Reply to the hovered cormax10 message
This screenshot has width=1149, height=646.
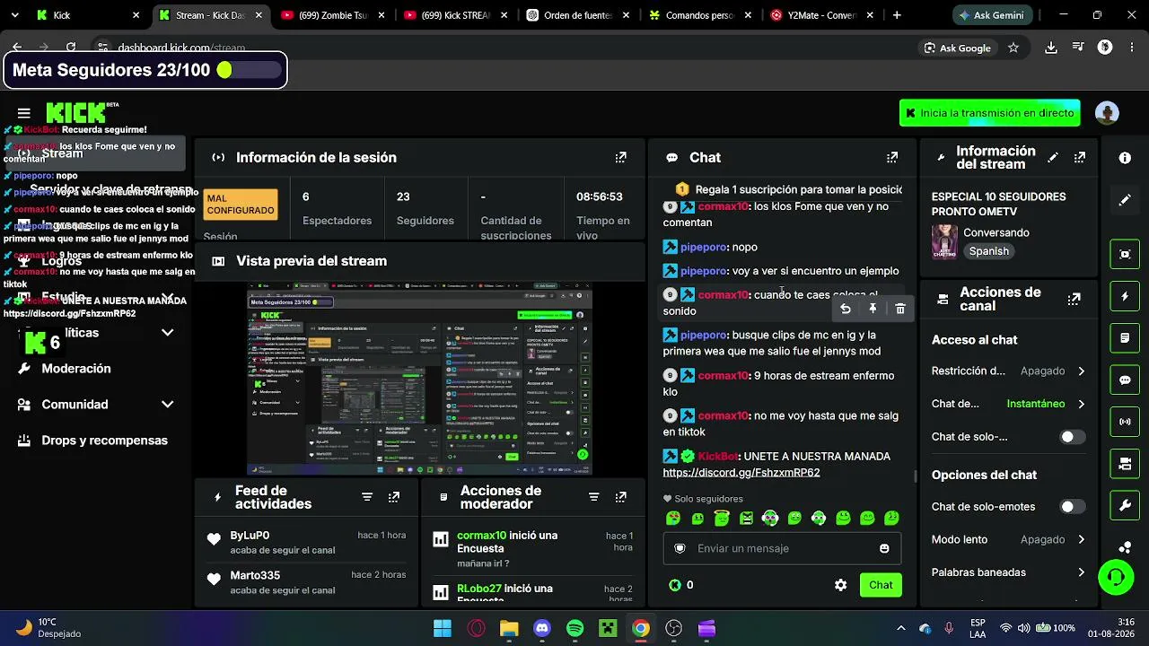point(846,309)
